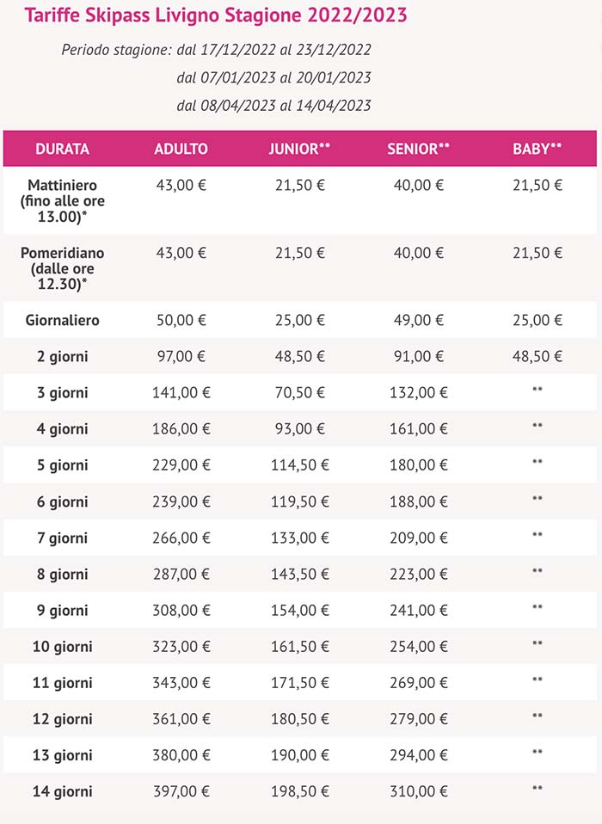Select the adult 6 giorni price 239,00 €
Screen dimensions: 602x824
click(181, 501)
